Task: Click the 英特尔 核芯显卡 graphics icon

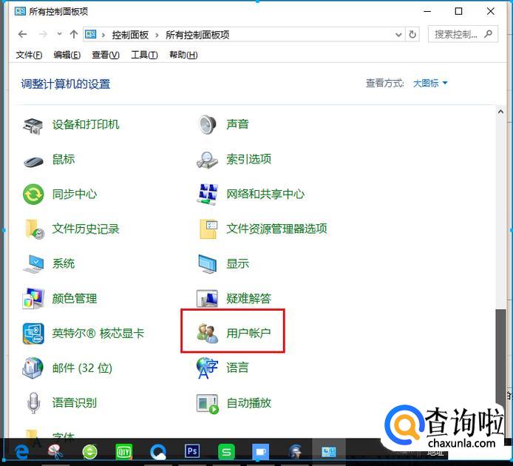Action: point(34,334)
